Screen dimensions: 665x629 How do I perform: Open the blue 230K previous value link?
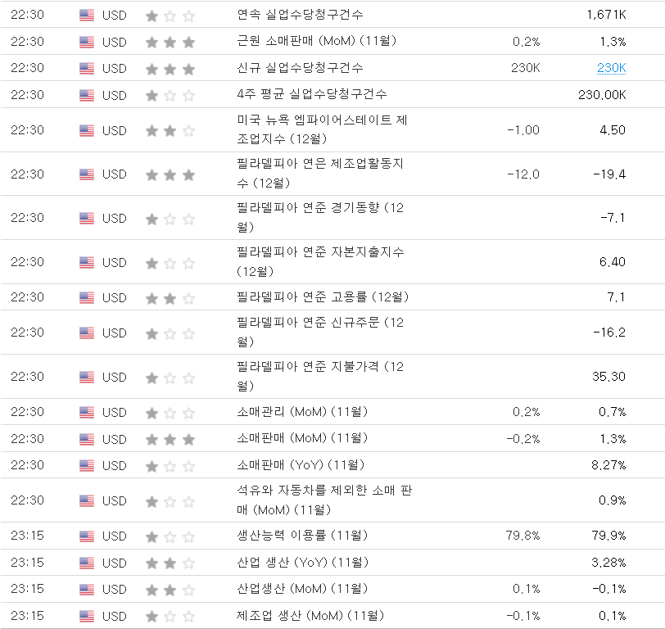(611, 68)
